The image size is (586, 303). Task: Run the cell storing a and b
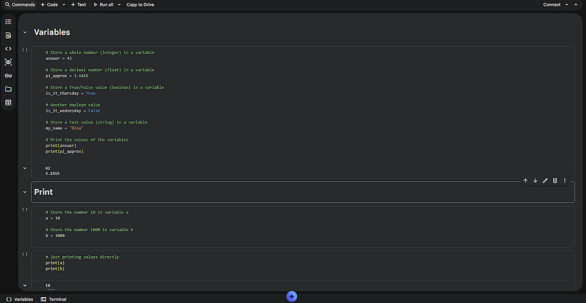point(25,210)
